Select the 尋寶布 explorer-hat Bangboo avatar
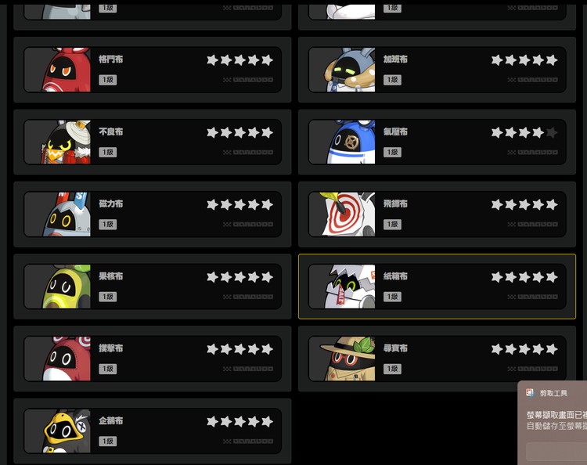Image resolution: width=587 pixels, height=465 pixels. (x=348, y=359)
